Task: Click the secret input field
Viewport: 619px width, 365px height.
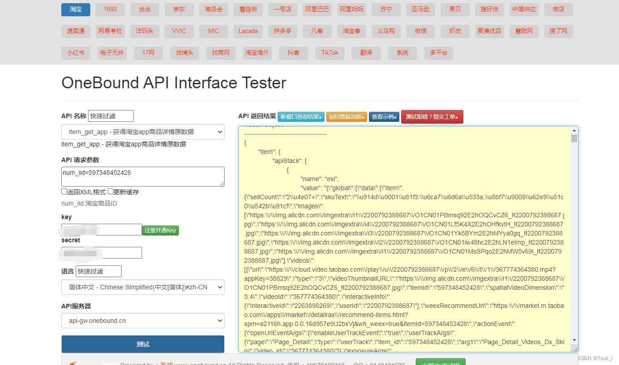Action: tap(102, 253)
